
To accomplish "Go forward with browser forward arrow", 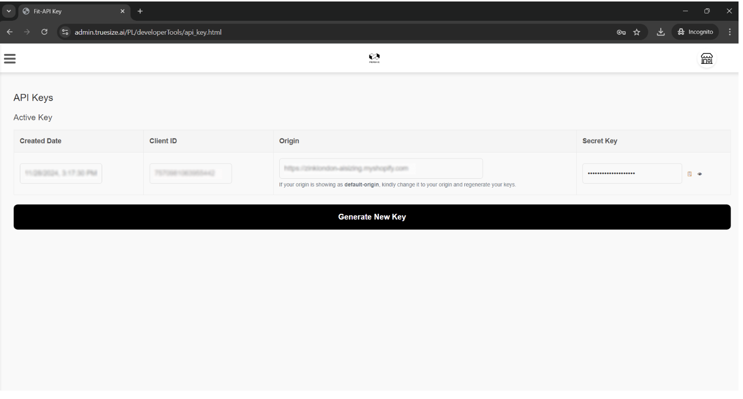I will (28, 32).
